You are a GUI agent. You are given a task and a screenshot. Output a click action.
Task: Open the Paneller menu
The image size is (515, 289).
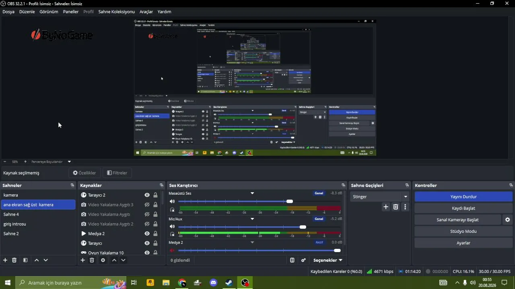point(71,12)
